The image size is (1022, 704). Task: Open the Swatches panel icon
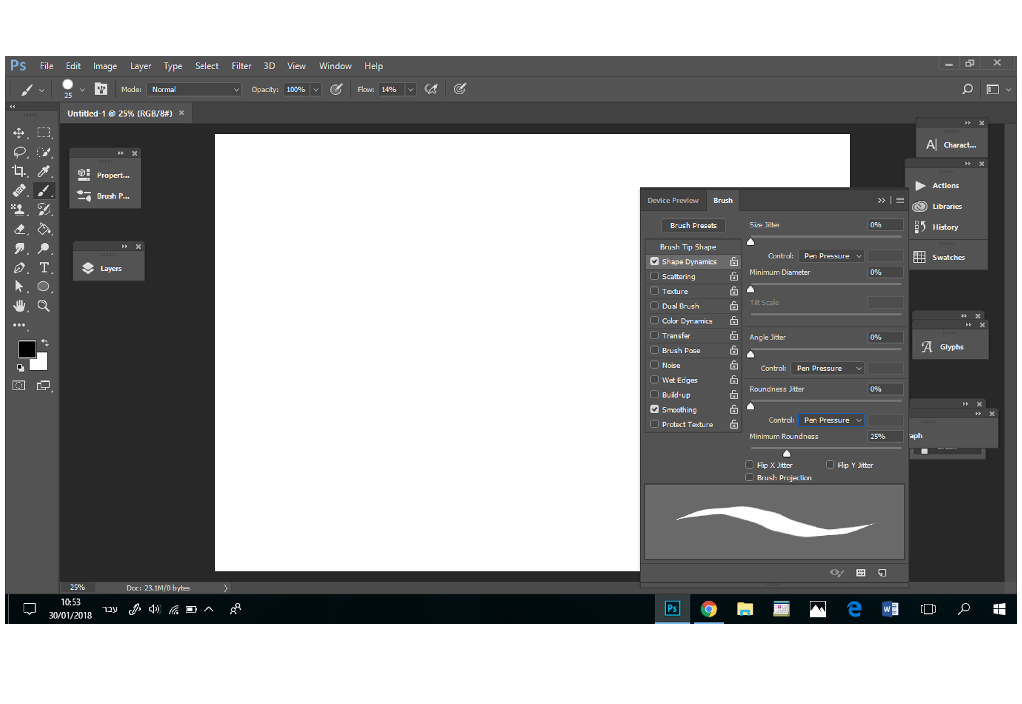point(919,257)
